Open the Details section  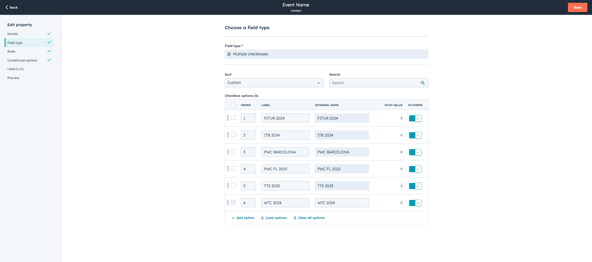point(29,34)
